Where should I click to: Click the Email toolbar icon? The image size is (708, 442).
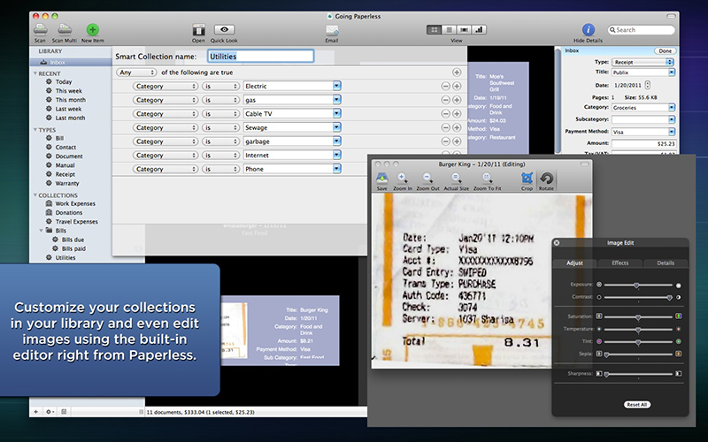tap(332, 30)
